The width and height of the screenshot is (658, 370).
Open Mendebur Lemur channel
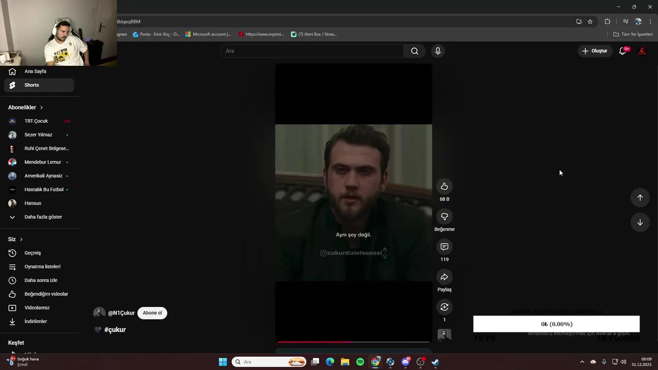[x=39, y=162]
